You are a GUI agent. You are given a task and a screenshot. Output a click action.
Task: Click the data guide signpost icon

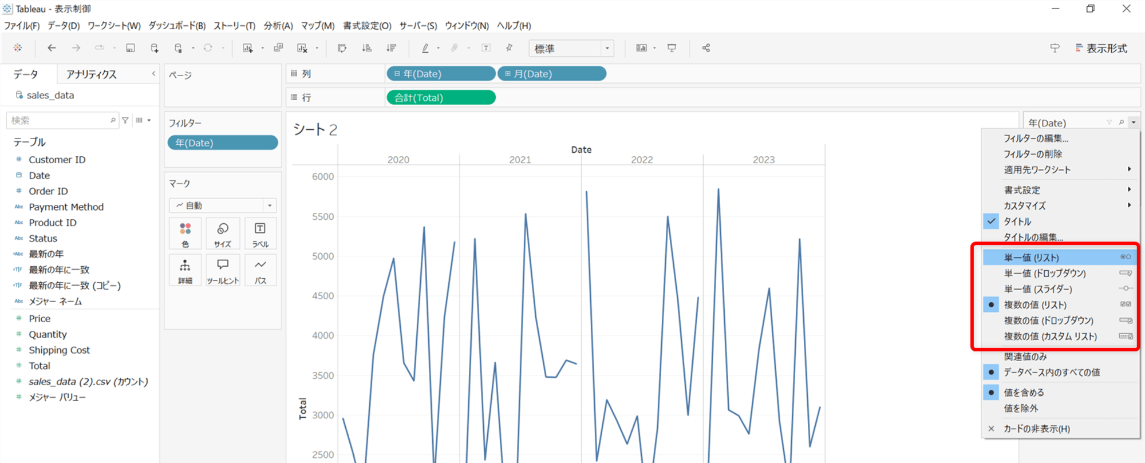[x=1055, y=48]
